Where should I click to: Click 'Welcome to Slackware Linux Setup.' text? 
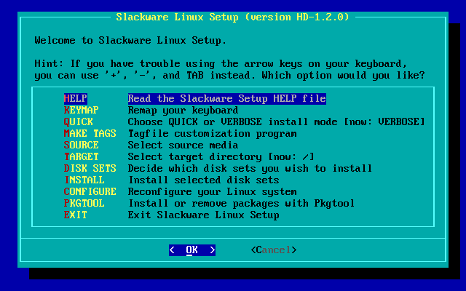130,41
